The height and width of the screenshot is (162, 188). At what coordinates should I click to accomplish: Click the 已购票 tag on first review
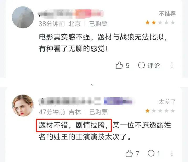[x=98, y=24]
